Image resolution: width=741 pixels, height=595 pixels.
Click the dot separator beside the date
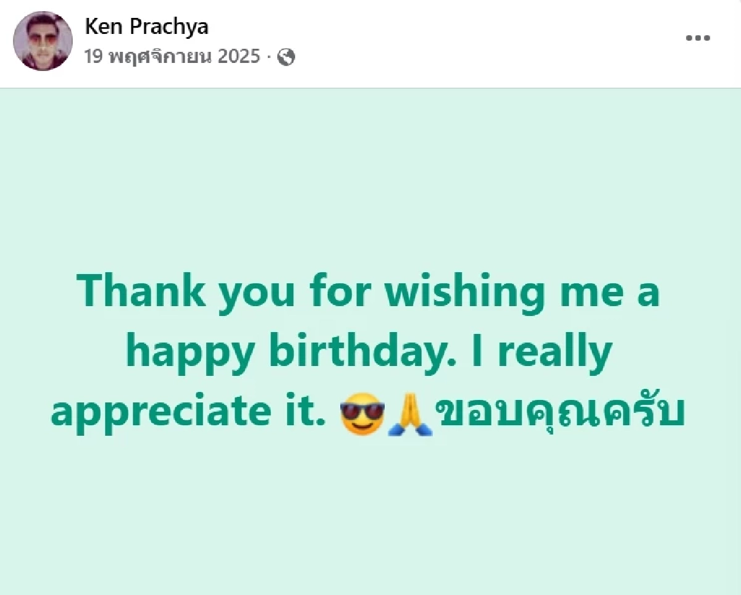pyautogui.click(x=269, y=57)
